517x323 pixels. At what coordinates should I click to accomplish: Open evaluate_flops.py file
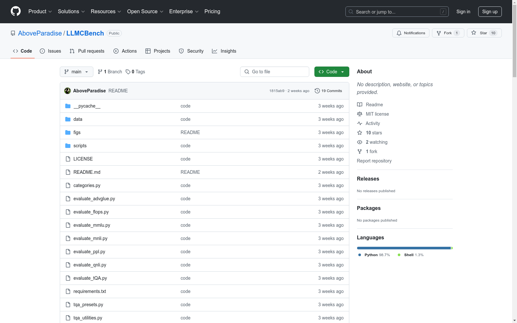[x=91, y=212]
